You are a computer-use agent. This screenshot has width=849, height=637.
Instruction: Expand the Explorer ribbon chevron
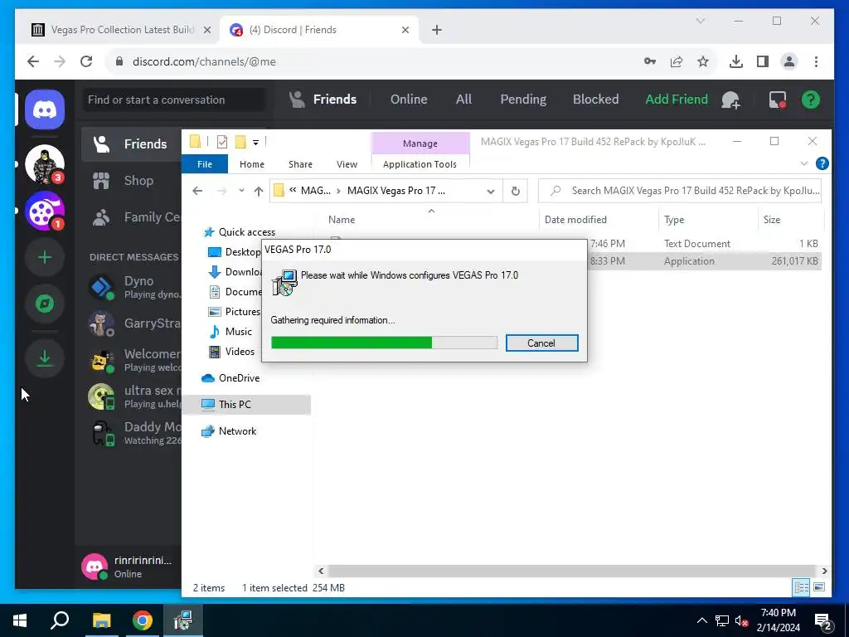coord(804,163)
